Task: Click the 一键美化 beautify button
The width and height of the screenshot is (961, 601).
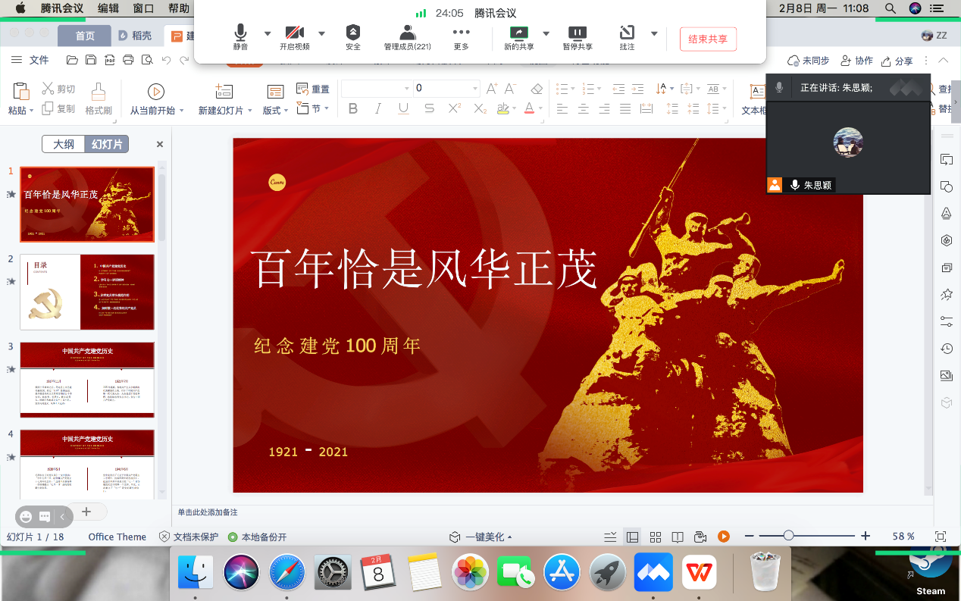Action: 481,537
